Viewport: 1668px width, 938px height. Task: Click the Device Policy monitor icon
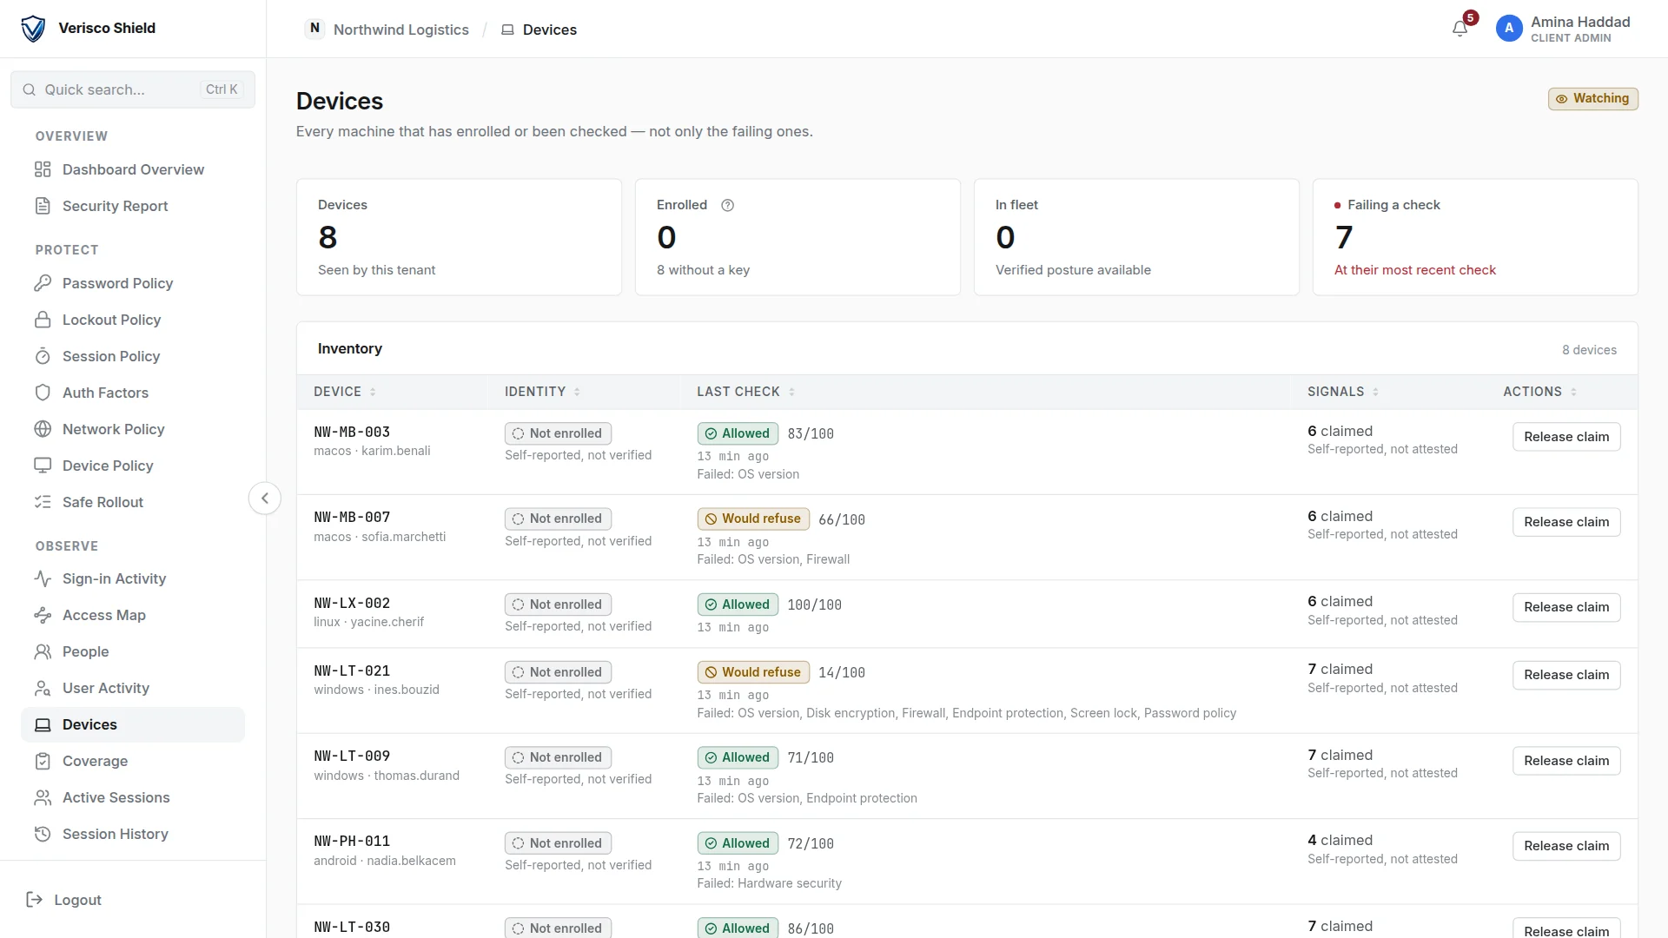(x=43, y=466)
